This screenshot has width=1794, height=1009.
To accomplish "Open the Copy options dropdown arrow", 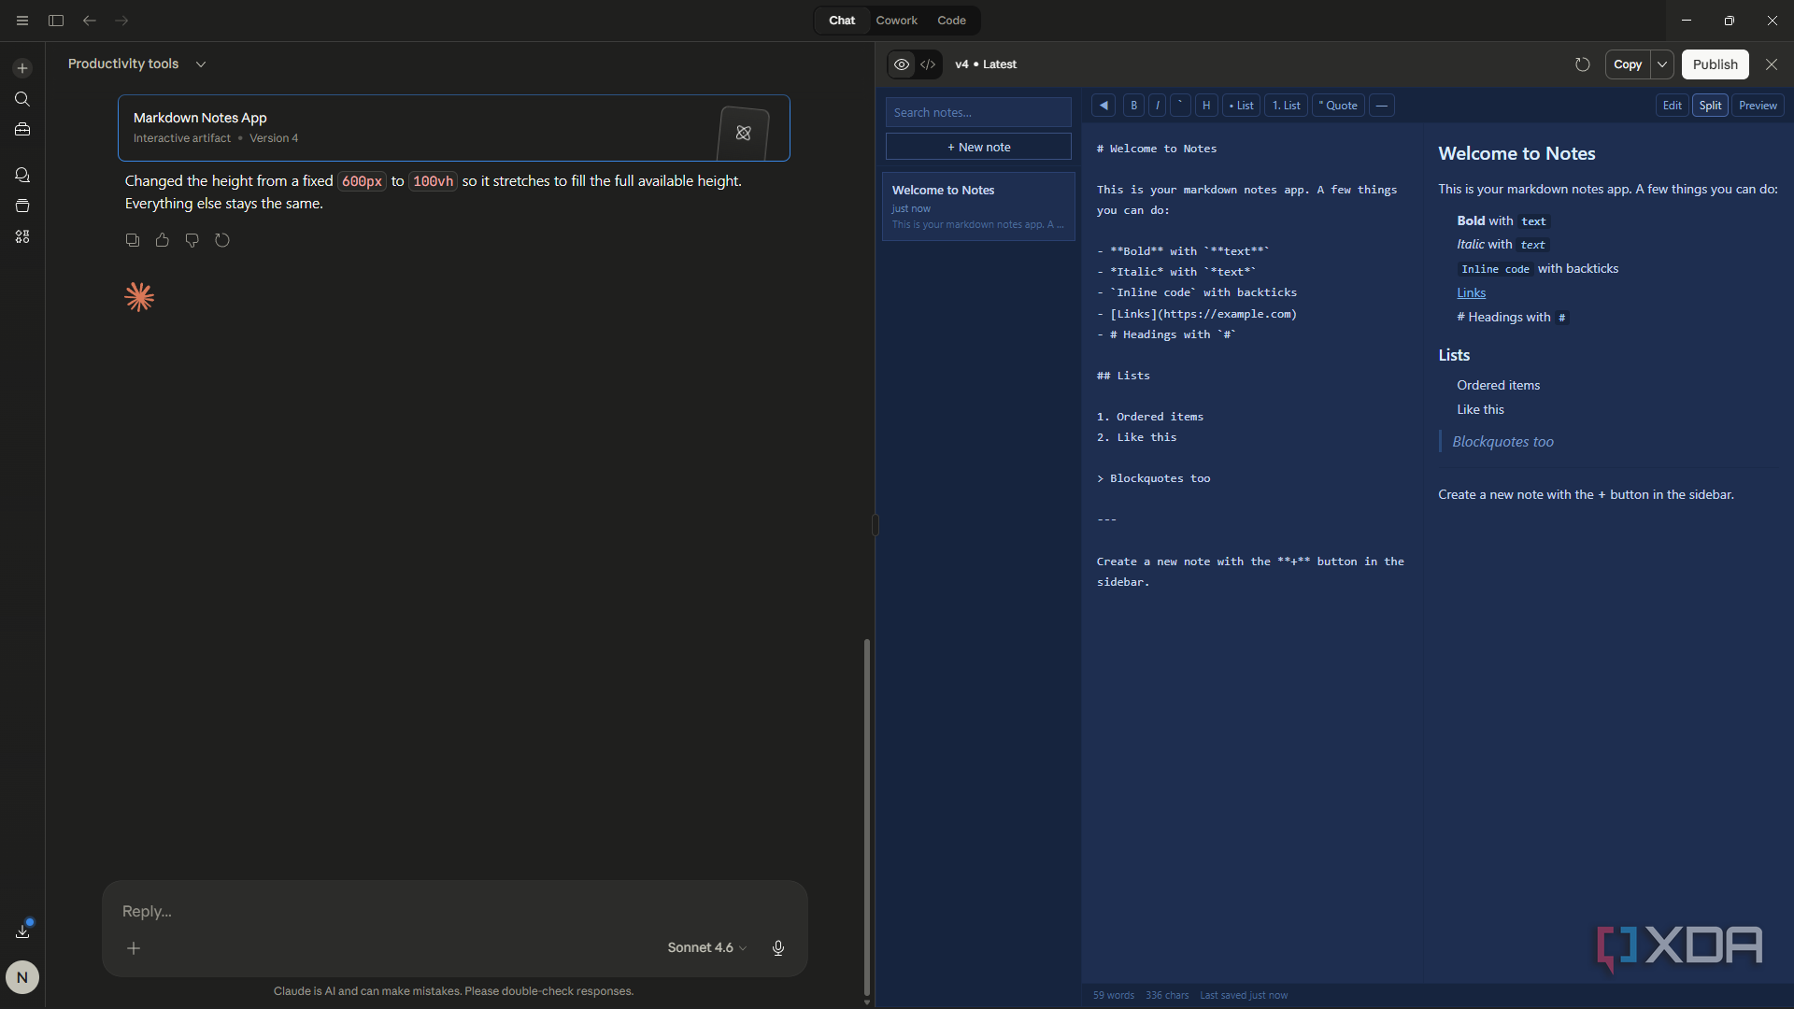I will 1662,64.
